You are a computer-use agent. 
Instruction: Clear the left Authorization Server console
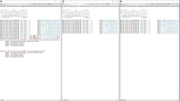(37, 4)
